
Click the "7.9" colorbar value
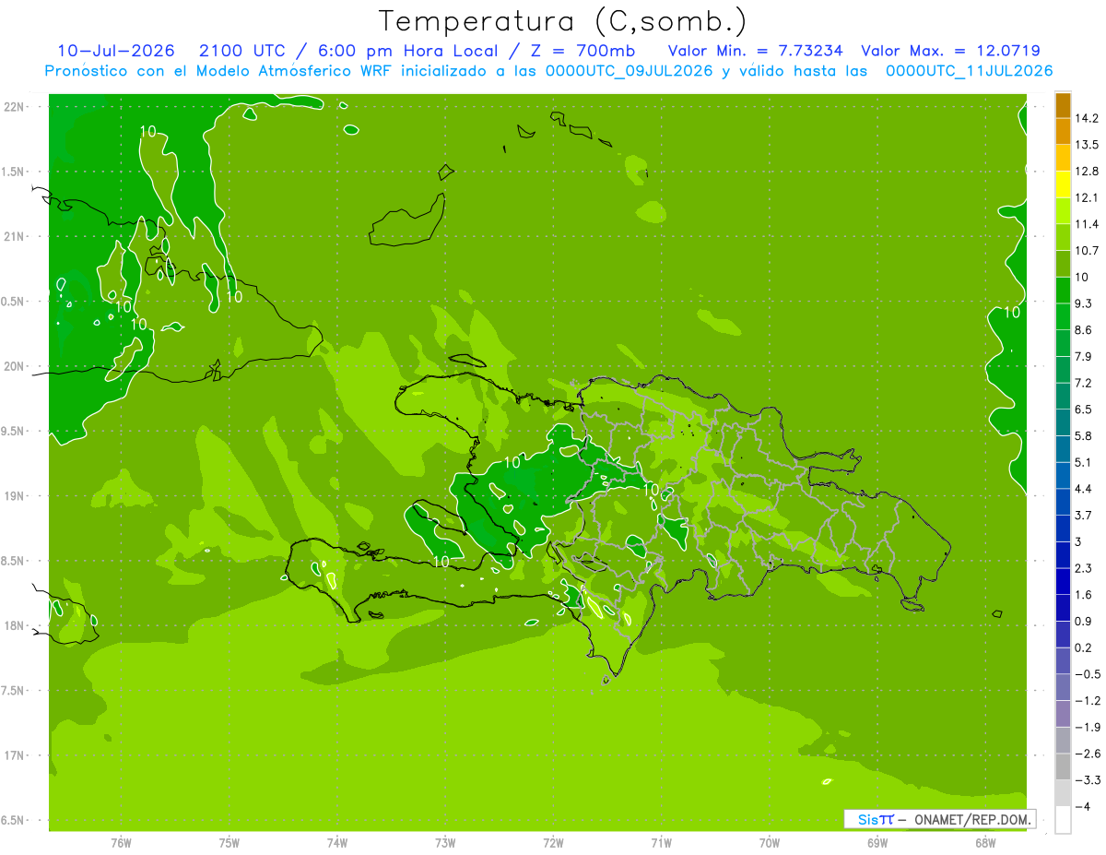click(x=1083, y=357)
